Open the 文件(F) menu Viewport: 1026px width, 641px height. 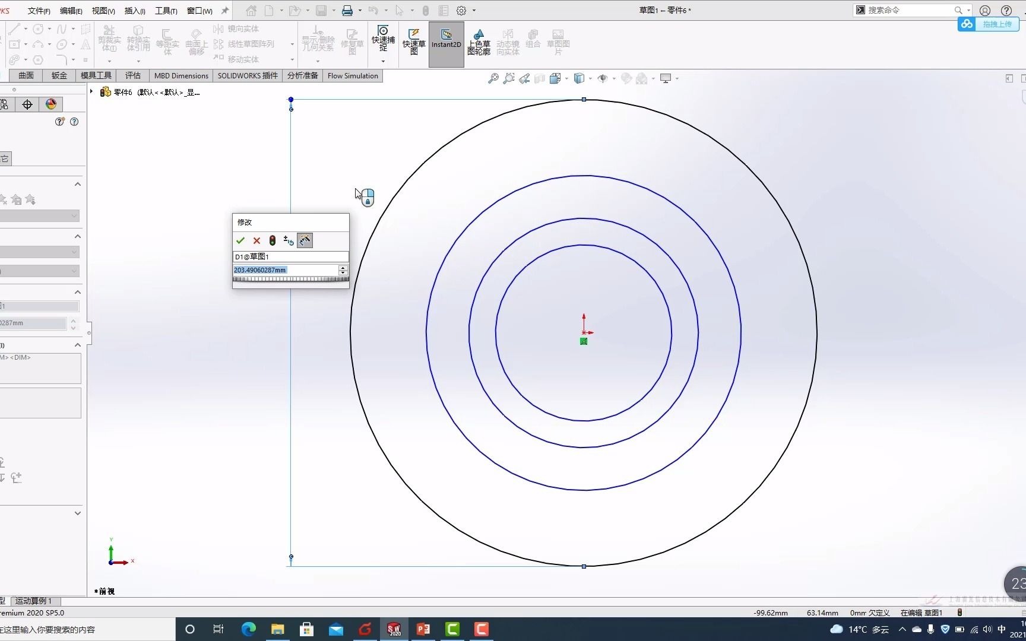tap(39, 11)
